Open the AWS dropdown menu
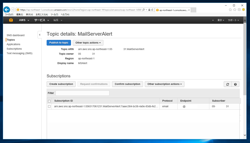Viewport: 250px width, 143px height. [24, 20]
